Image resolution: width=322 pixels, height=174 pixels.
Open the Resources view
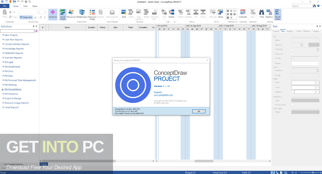71,14
